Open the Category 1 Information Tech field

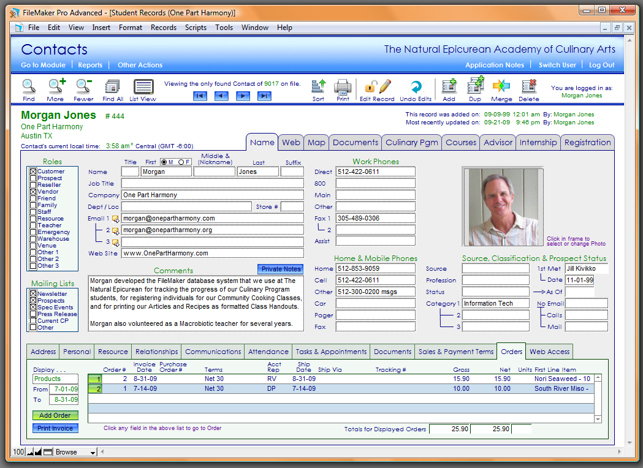[x=495, y=304]
